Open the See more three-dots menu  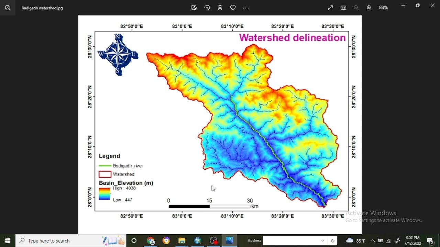click(x=245, y=8)
